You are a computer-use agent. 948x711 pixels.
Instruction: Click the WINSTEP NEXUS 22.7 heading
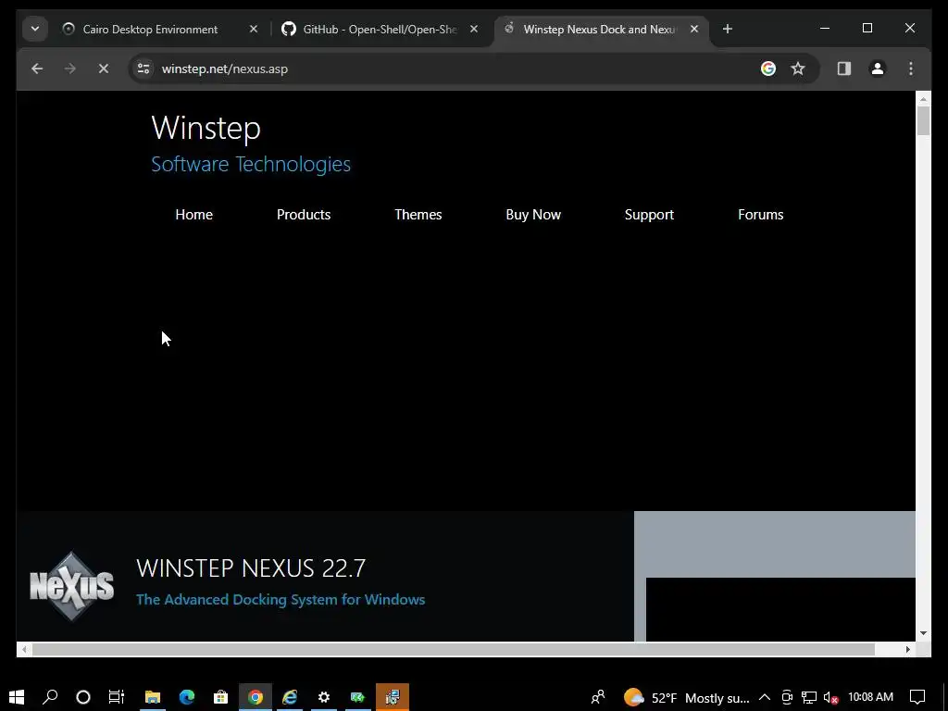[251, 568]
